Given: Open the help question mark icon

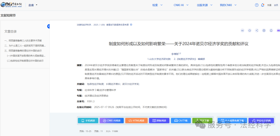Looking at the screenshot, I should pos(257,5).
